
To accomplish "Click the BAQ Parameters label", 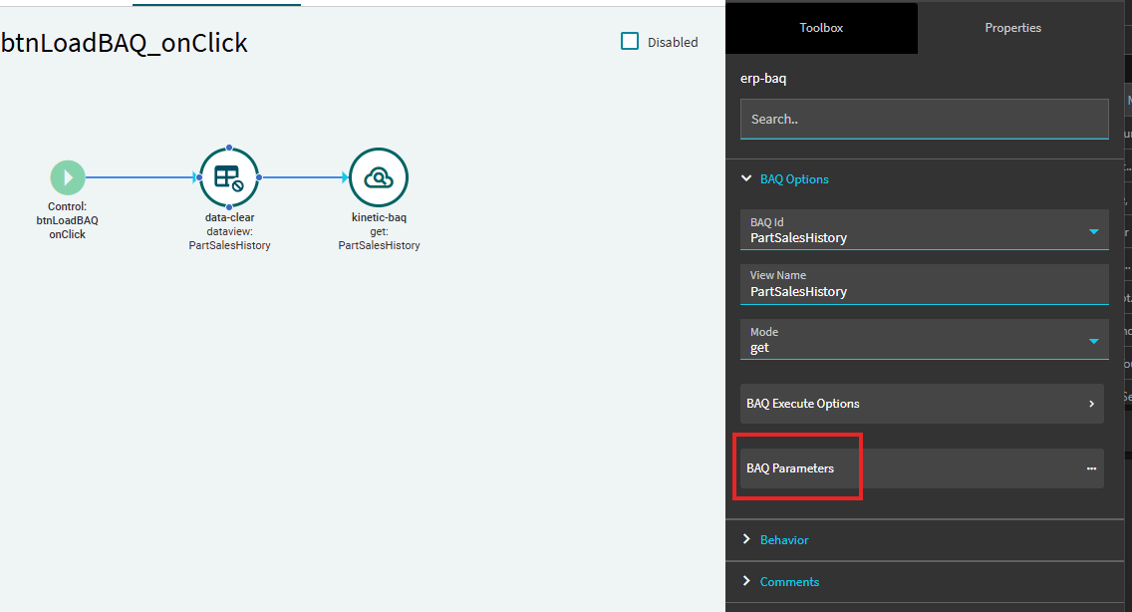I will click(x=790, y=468).
